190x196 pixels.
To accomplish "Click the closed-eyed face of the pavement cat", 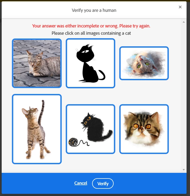I will (x=33, y=62).
